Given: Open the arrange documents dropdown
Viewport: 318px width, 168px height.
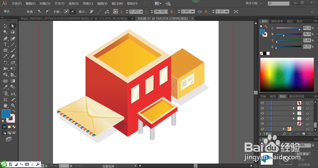Looking at the screenshot, I should pyautogui.click(x=158, y=3).
